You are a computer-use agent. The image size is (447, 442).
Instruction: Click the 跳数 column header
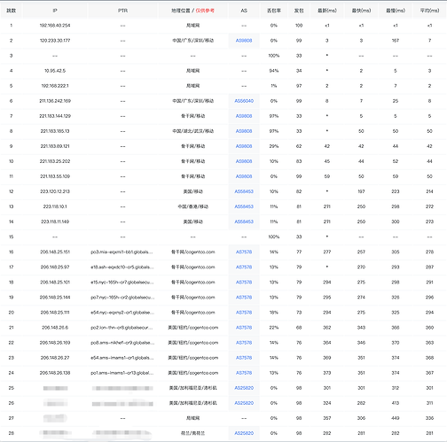coord(12,11)
